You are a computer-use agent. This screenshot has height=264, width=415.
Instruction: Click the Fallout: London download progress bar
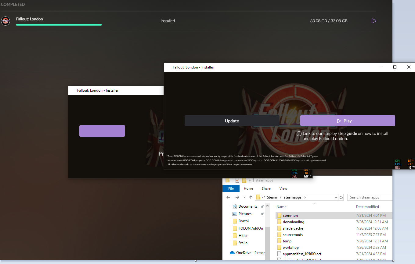(59, 25)
